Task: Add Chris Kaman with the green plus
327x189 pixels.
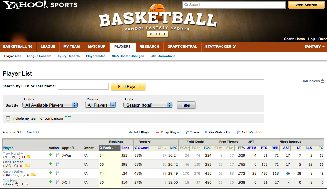Action: (x=50, y=164)
